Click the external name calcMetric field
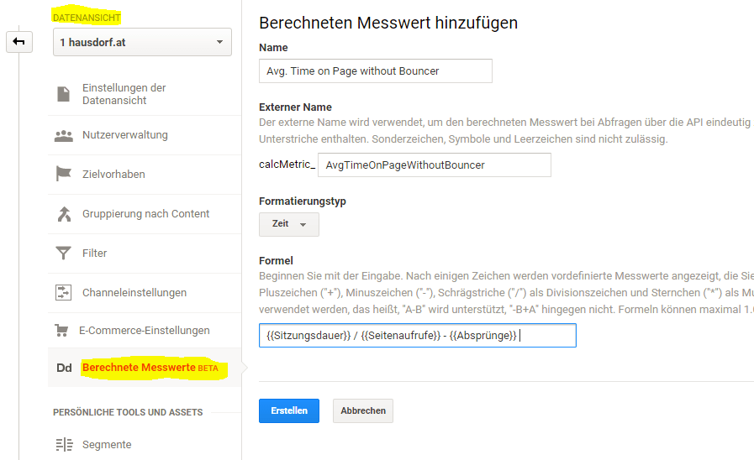This screenshot has width=754, height=460. click(434, 165)
